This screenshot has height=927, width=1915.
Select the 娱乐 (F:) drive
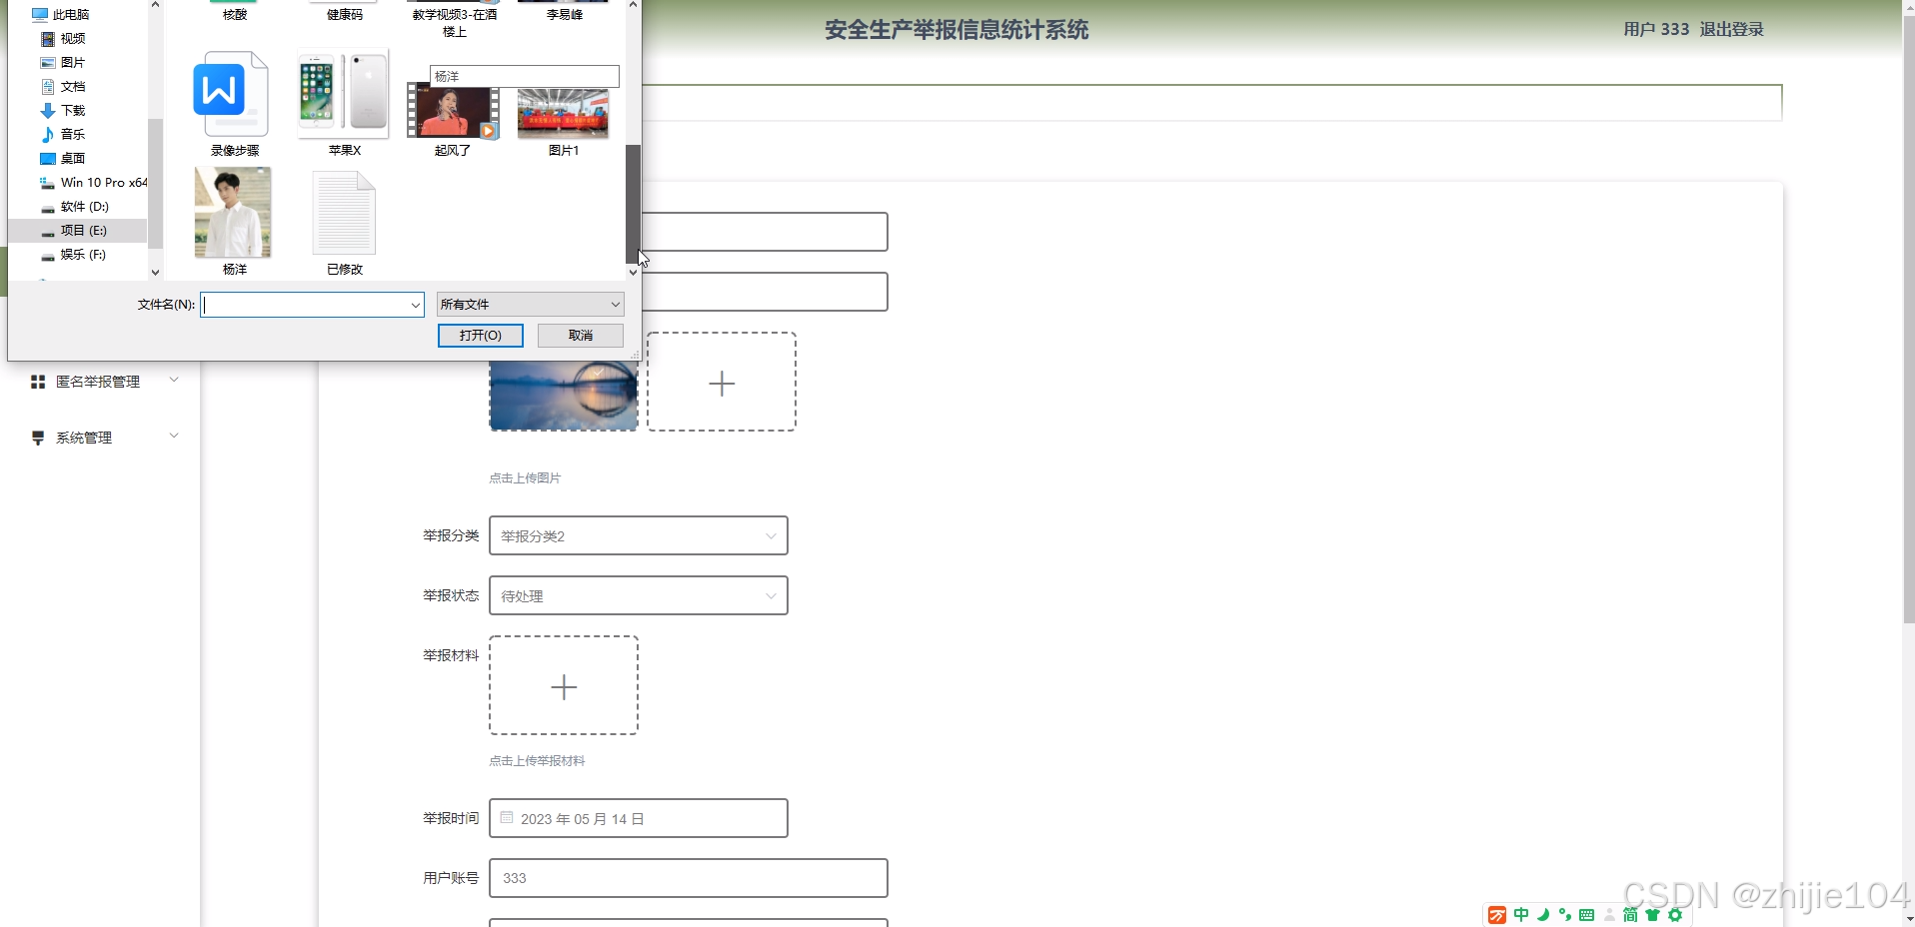click(73, 255)
